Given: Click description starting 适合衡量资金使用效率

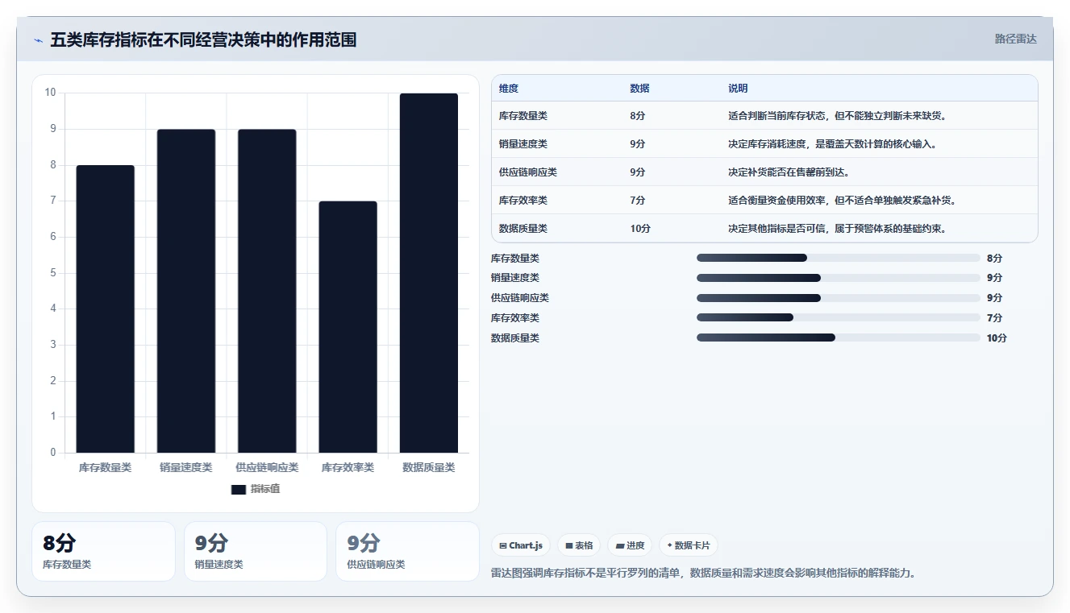Looking at the screenshot, I should 843,201.
